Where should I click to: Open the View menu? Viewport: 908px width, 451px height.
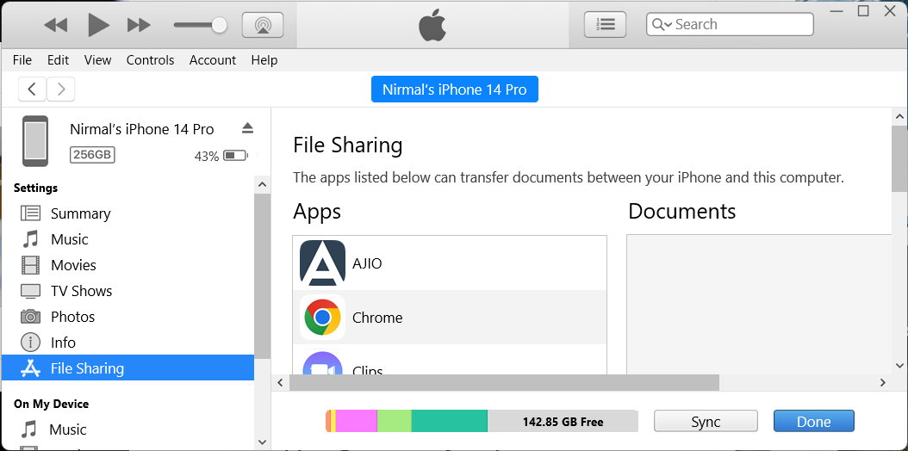coord(97,60)
